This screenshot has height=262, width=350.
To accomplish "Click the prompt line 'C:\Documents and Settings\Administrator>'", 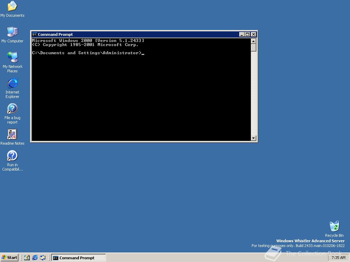I will tap(87, 53).
